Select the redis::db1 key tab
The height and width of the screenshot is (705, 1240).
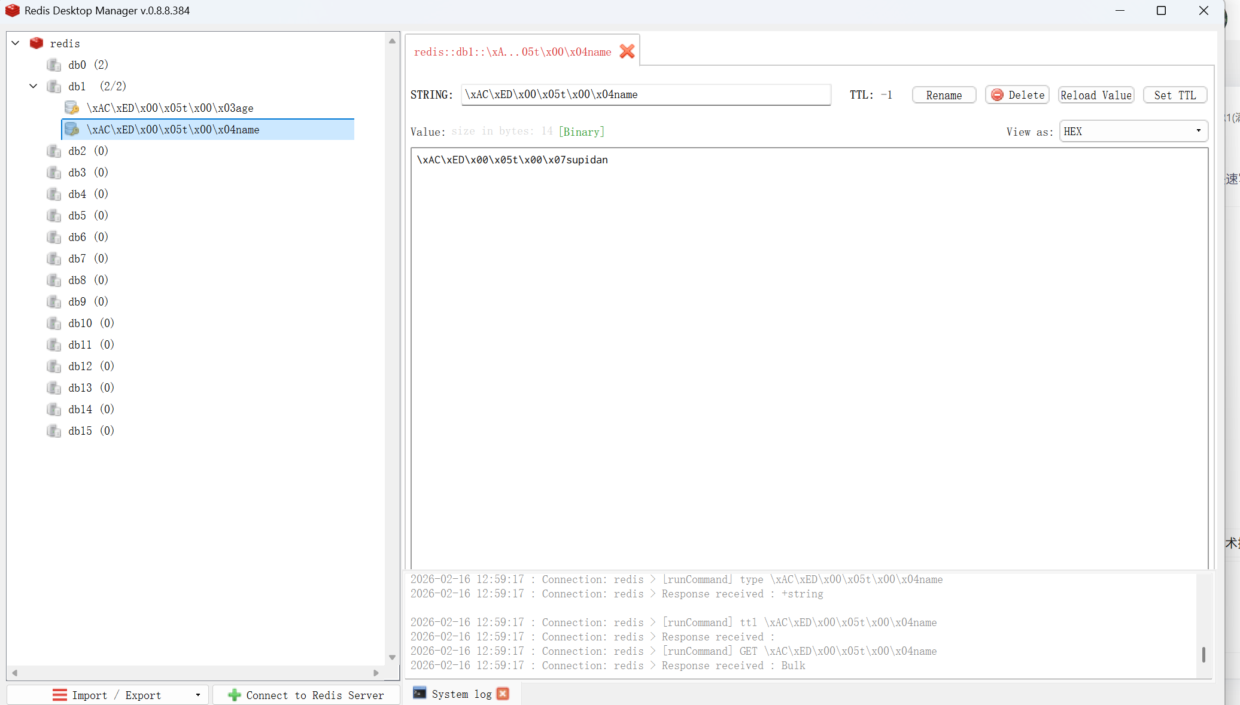(512, 52)
